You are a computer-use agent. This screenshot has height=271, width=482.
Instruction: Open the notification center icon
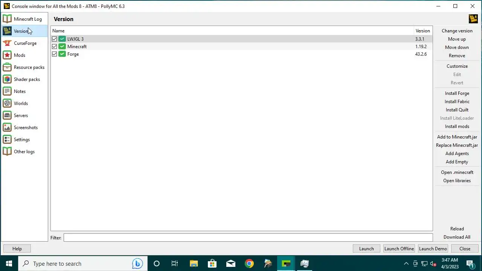(x=470, y=263)
